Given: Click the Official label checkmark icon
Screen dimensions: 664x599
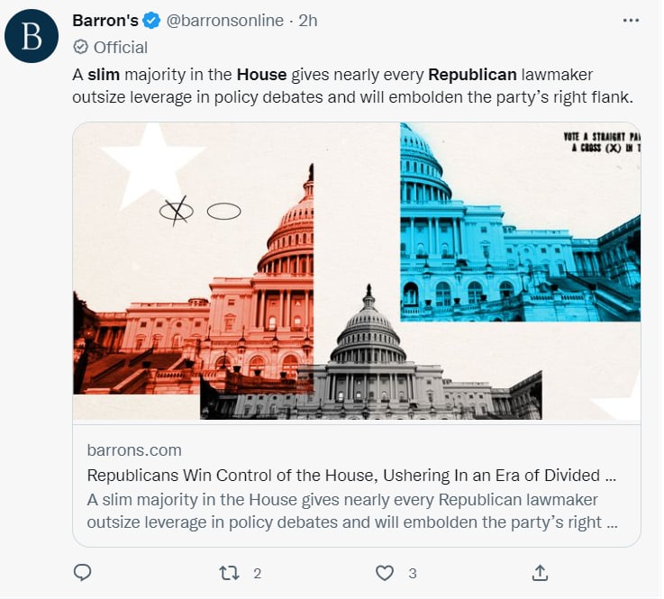Looking at the screenshot, I should coord(80,47).
